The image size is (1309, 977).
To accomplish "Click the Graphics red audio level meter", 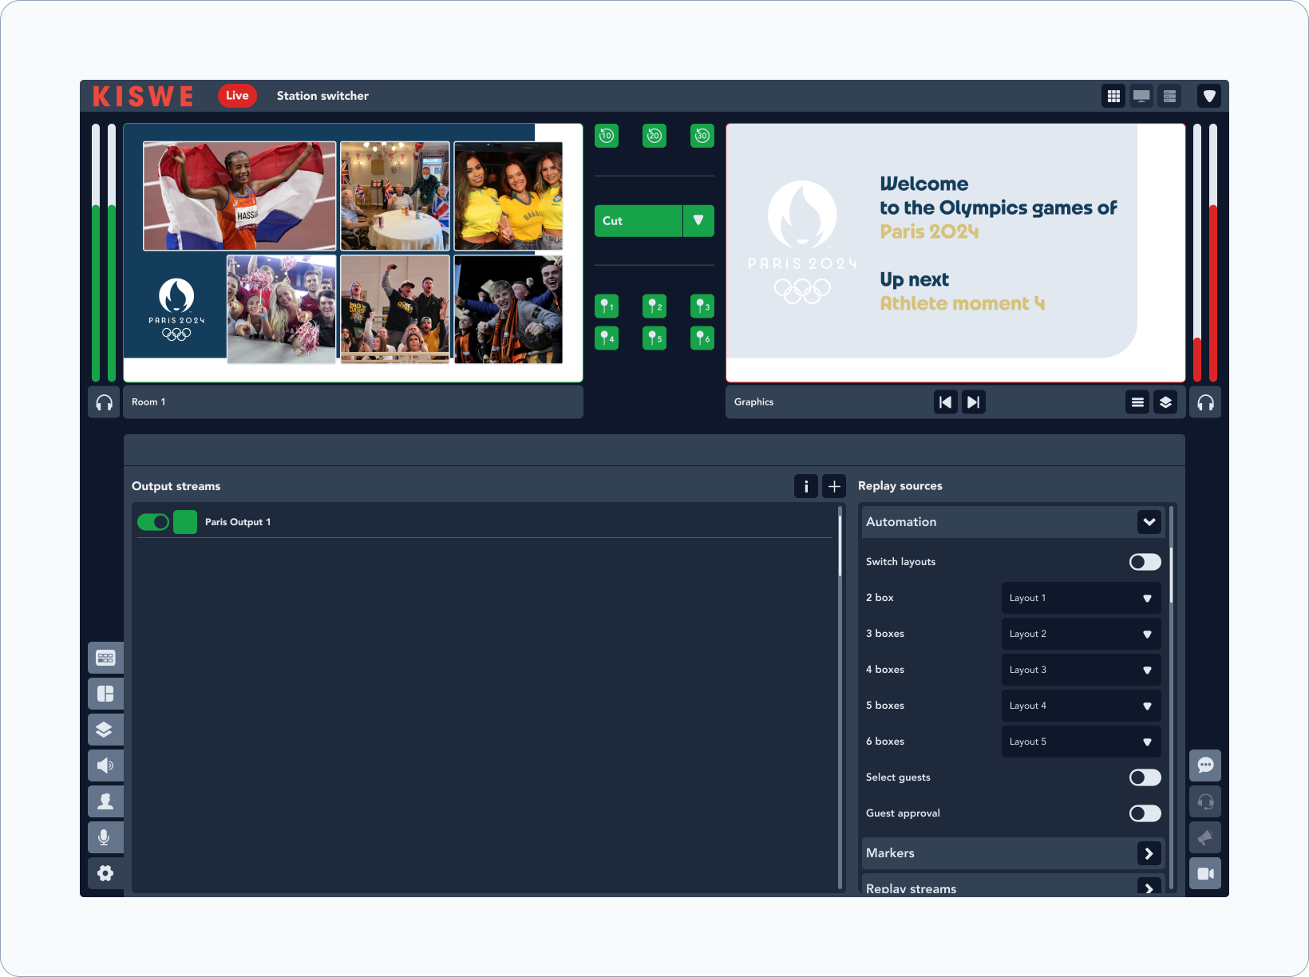I will [x=1213, y=253].
